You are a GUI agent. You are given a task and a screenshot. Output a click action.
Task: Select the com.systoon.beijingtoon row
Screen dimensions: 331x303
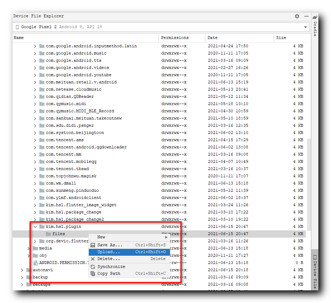pyautogui.click(x=159, y=133)
